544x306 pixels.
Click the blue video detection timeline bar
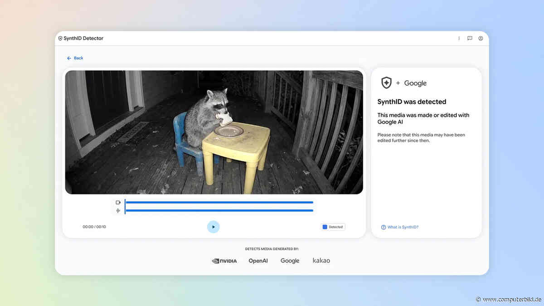pyautogui.click(x=219, y=202)
